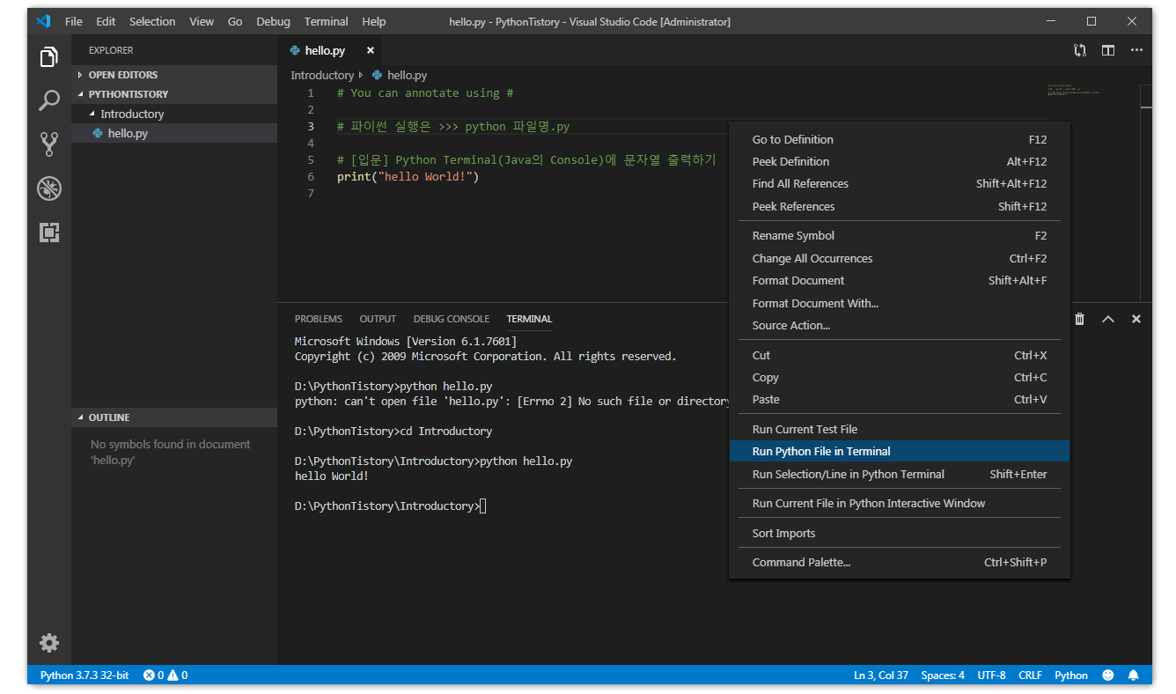Open the editor More Actions ellipsis

pos(1136,50)
